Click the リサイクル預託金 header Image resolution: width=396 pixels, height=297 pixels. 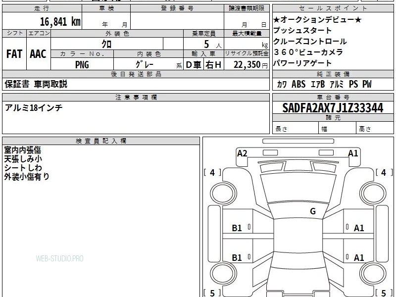pos(247,53)
